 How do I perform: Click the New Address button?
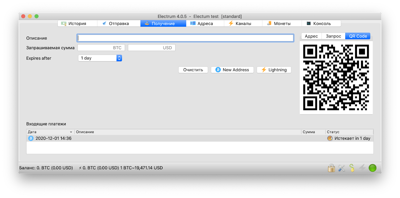click(x=232, y=70)
